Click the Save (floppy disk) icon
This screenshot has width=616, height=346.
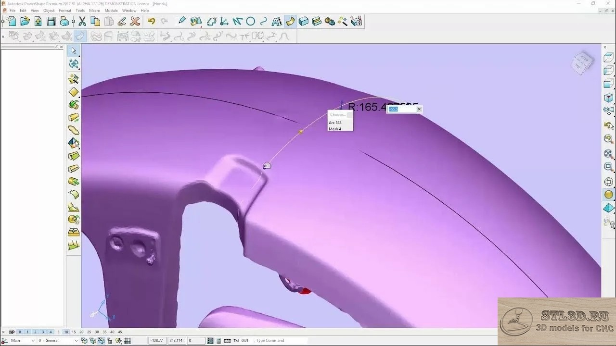[x=51, y=21]
